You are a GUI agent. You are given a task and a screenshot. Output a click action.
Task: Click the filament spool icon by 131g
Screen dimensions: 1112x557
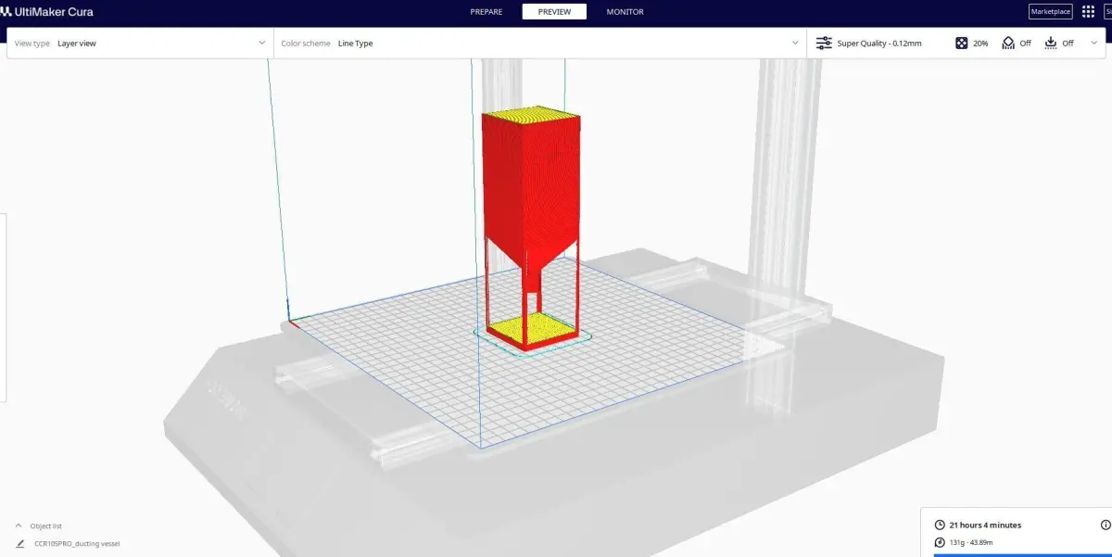(940, 542)
